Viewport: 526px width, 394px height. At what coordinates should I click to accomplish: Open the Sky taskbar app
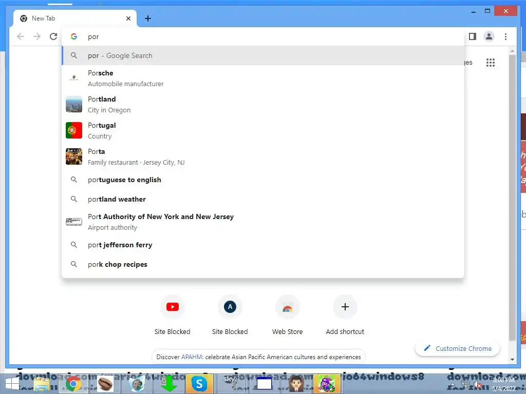(231, 384)
